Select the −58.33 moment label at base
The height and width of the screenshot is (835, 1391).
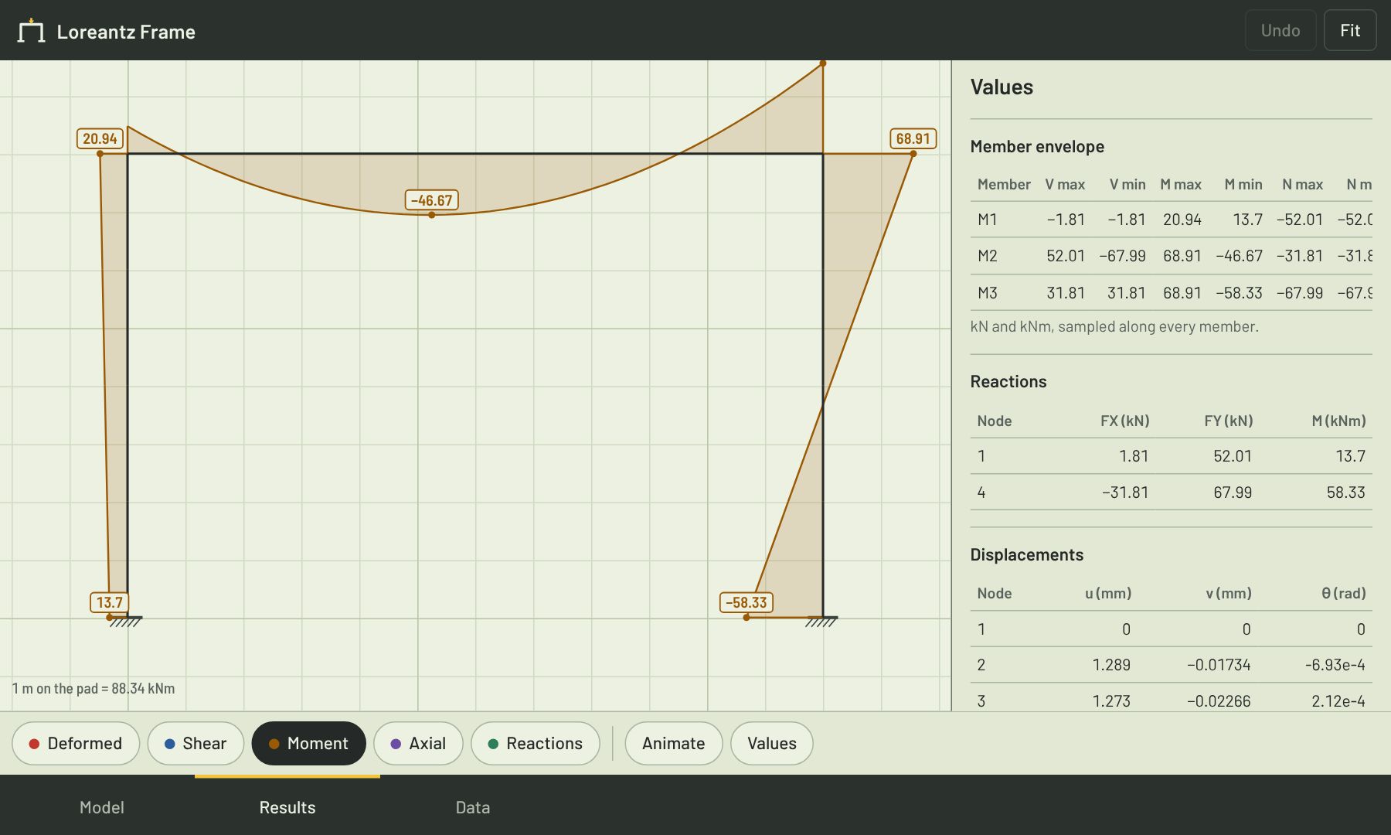(x=747, y=602)
